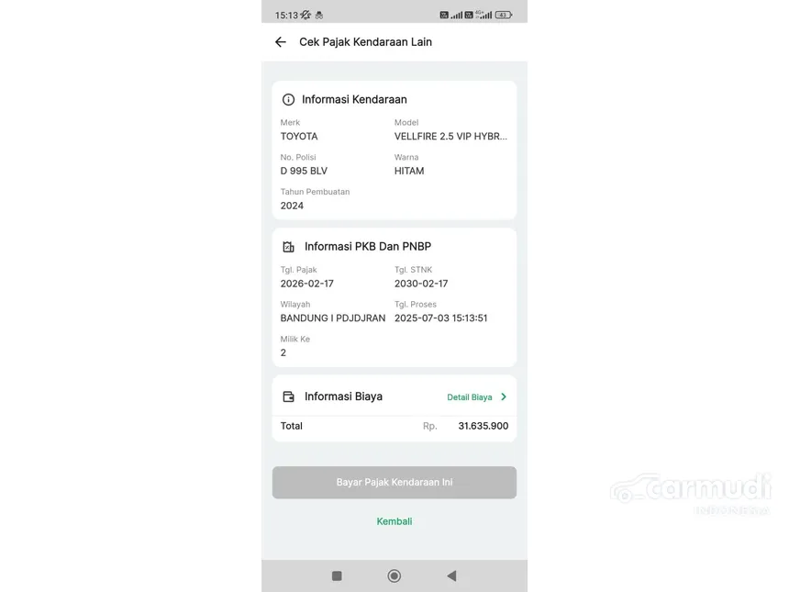Tap the Informasi Biaya section header
Image resolution: width=789 pixels, height=592 pixels.
[x=343, y=397]
